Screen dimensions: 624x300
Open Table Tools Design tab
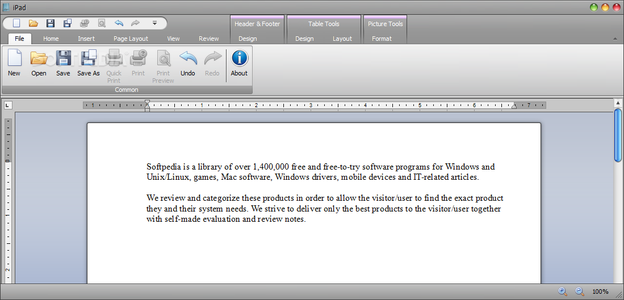[304, 39]
